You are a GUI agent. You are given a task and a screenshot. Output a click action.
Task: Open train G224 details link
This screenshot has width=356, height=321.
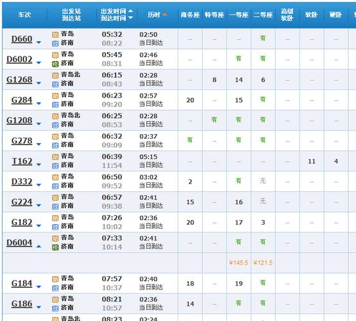[22, 202]
